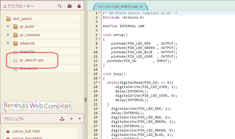Collapse the while block at line 17
The height and width of the screenshot is (139, 235).
point(100,83)
